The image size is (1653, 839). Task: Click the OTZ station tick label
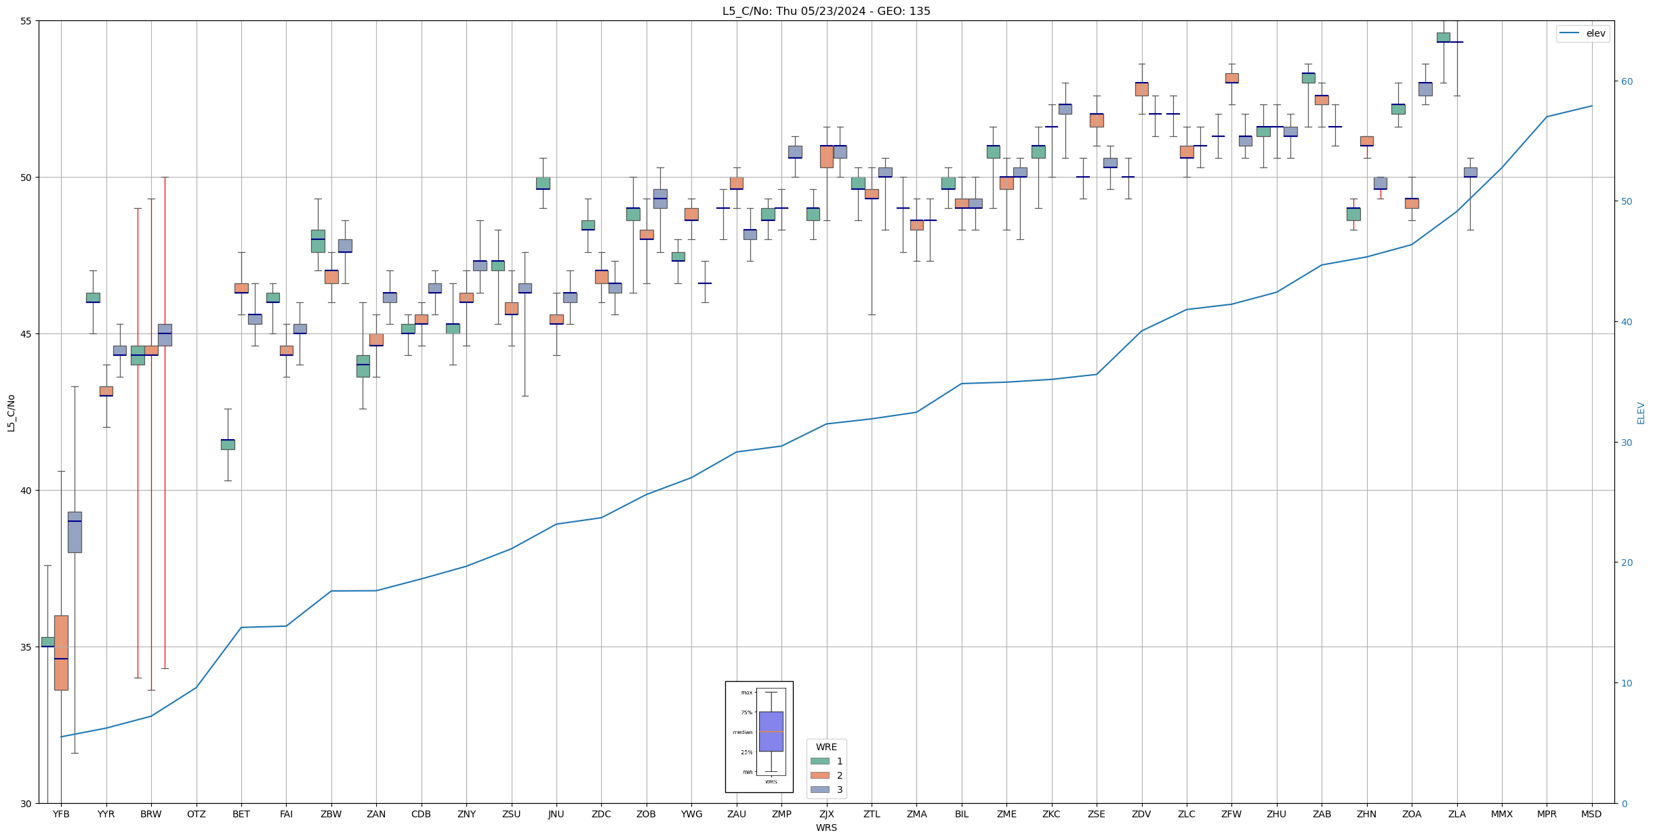click(196, 814)
